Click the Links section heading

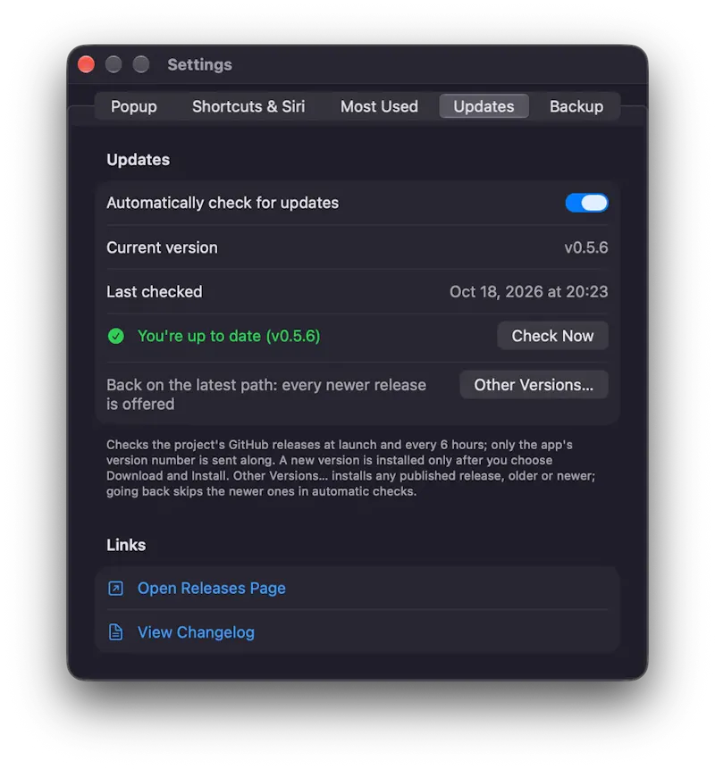(126, 545)
